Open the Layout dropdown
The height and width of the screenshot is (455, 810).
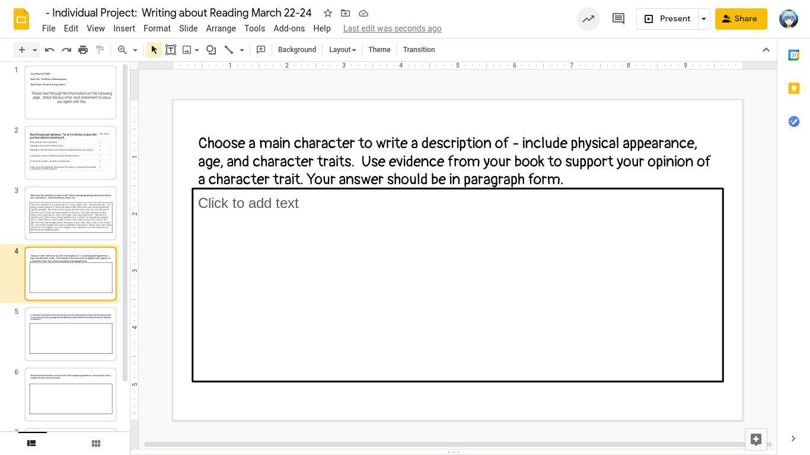[343, 50]
